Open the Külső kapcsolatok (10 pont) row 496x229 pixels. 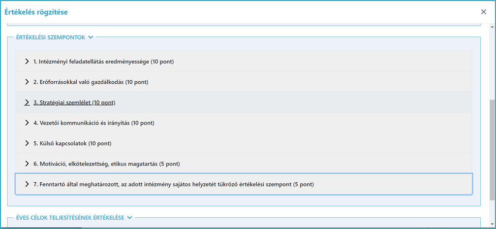(x=244, y=143)
